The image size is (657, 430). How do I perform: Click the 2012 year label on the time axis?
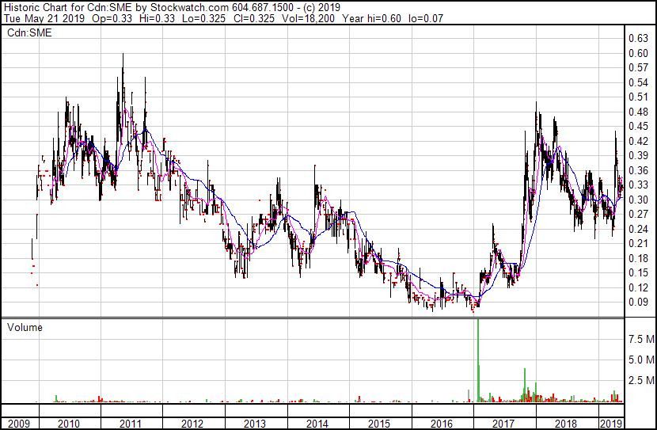(192, 424)
